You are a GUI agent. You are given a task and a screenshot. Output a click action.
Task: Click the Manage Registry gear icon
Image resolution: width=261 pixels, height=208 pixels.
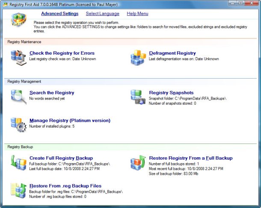(18, 124)
